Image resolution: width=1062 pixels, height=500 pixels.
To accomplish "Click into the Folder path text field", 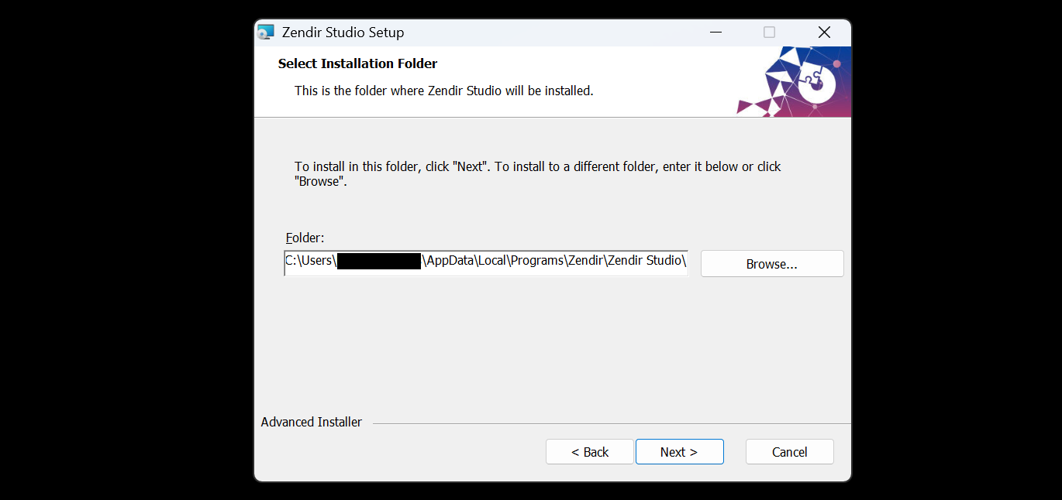I will pyautogui.click(x=486, y=262).
